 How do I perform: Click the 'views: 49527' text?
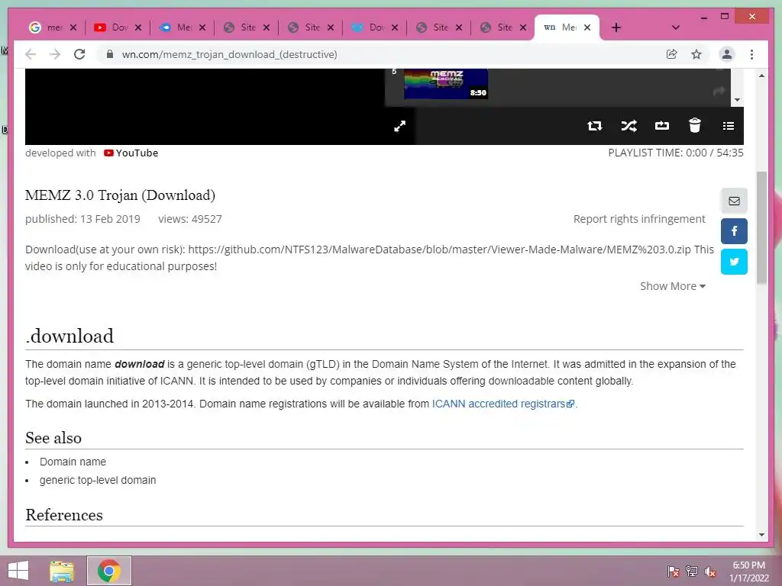click(190, 219)
